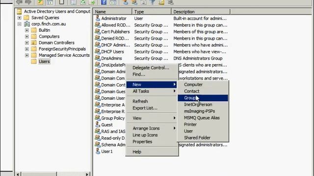Click the green Refresh toolbar icon
The height and width of the screenshot is (176, 314).
click(x=83, y=2)
